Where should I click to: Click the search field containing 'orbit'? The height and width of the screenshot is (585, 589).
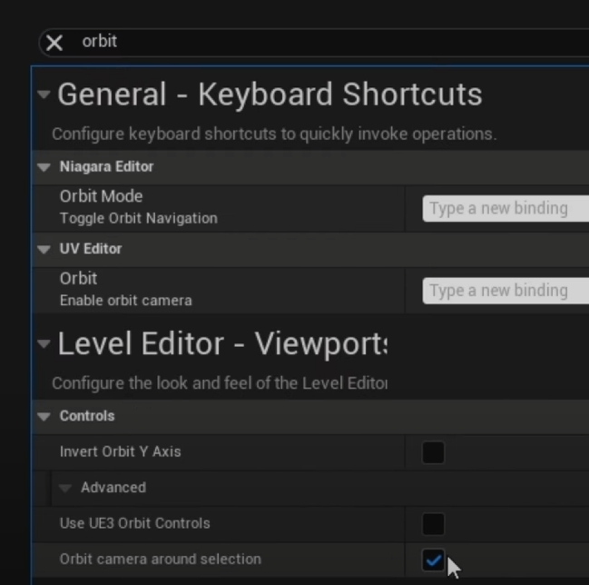pos(314,42)
